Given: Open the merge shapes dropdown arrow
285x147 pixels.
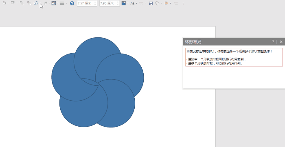Looking at the screenshot, I should [x=40, y=3].
